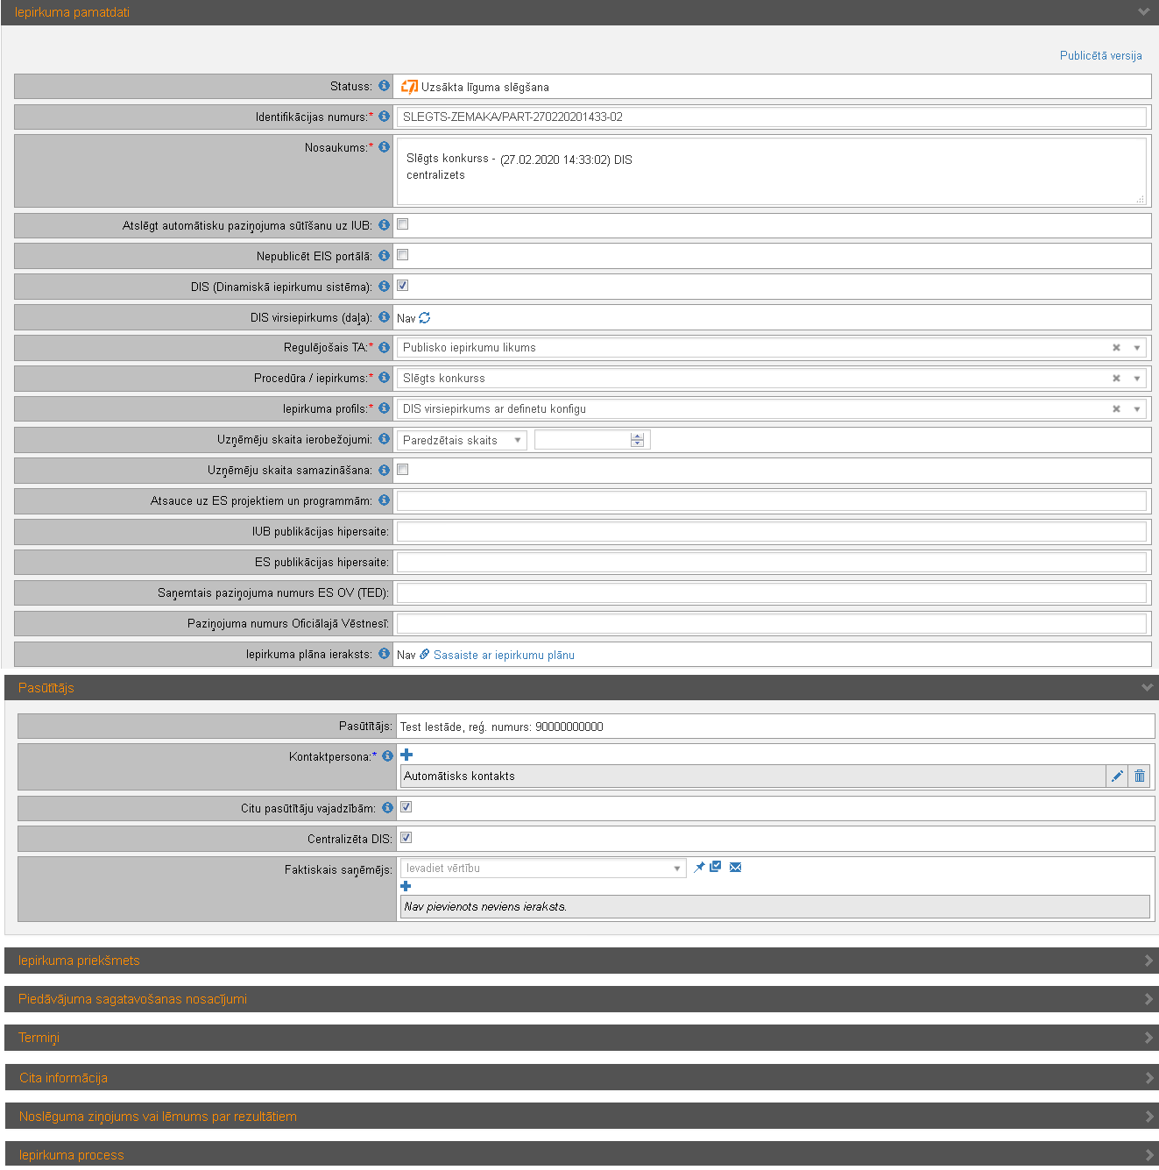Click the checklist icon beside Faktiskais saņēmējs
The image size is (1159, 1170).
(x=716, y=868)
